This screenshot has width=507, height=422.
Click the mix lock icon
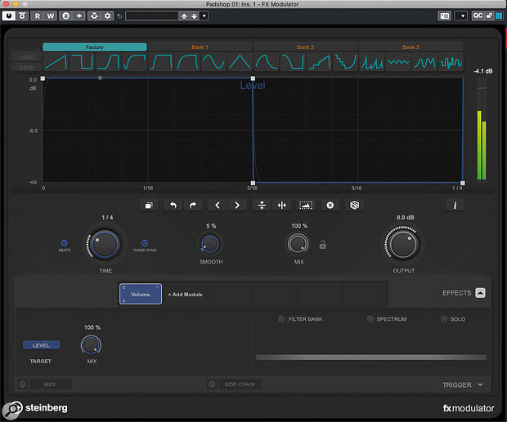tap(323, 245)
